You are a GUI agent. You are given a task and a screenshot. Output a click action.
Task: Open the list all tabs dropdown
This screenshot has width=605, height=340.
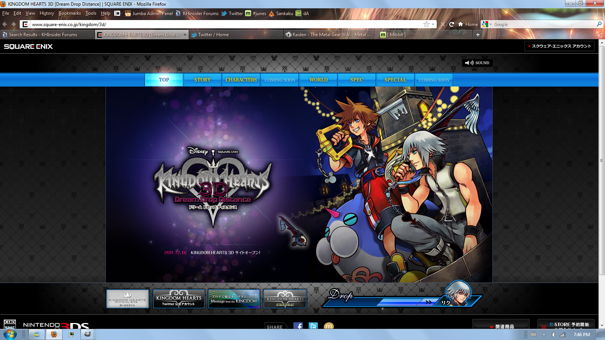point(601,34)
